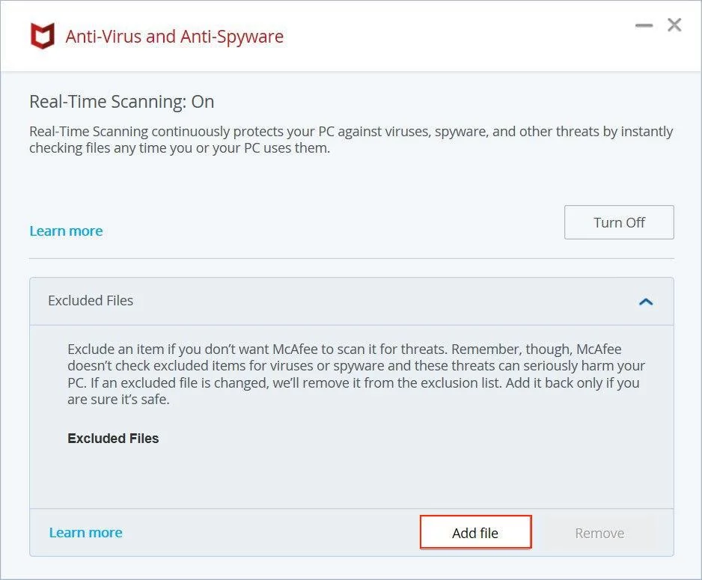Viewport: 702px width, 580px height.
Task: Click the Real-Time Scanning description paragraph
Action: [x=350, y=140]
